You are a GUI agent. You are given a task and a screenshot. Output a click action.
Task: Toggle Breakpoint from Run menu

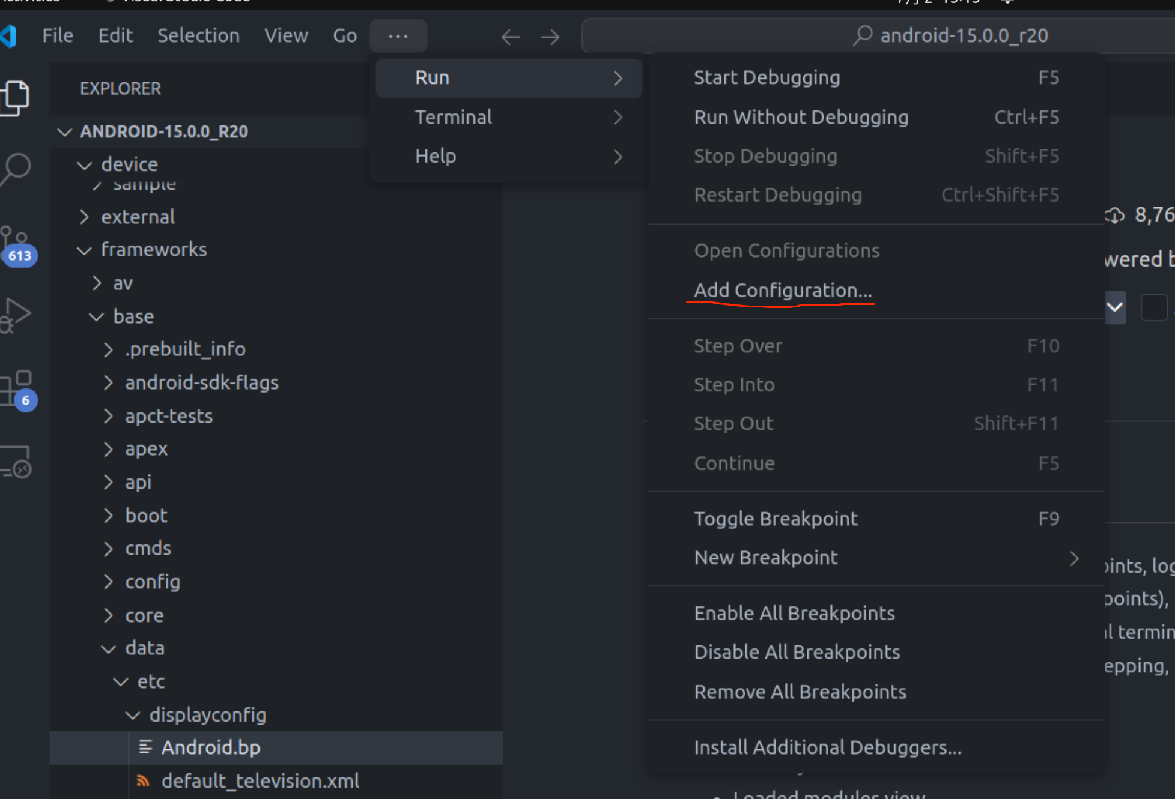pyautogui.click(x=776, y=519)
